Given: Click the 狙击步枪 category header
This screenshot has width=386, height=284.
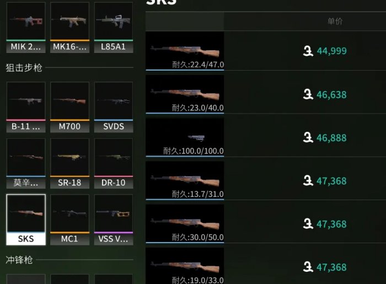Looking at the screenshot, I should pyautogui.click(x=24, y=67).
